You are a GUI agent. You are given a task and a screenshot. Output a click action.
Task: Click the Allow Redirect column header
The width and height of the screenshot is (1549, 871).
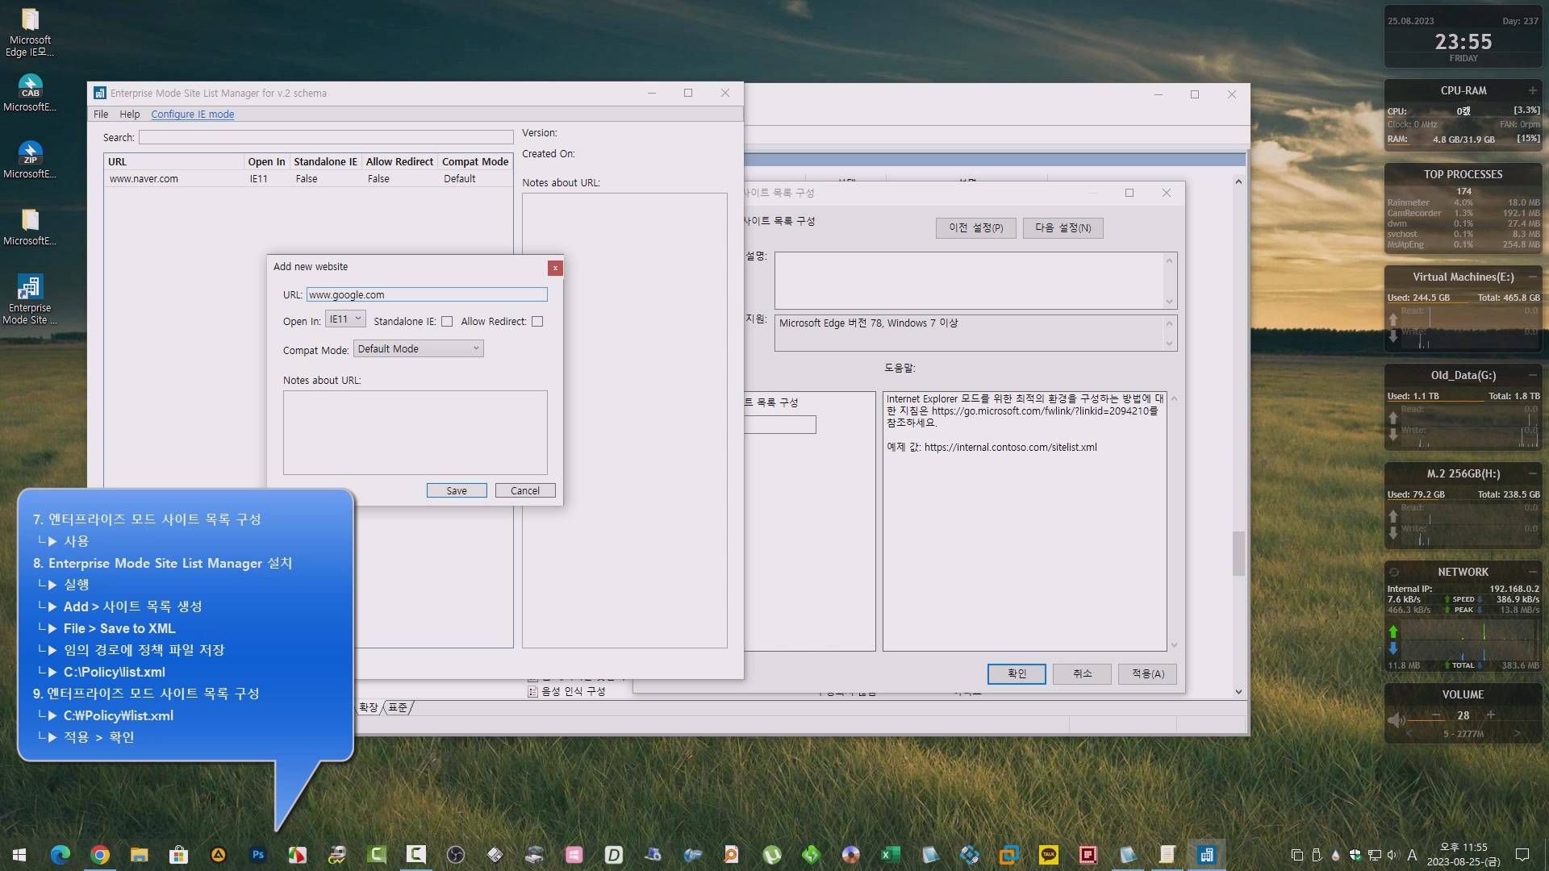(399, 161)
